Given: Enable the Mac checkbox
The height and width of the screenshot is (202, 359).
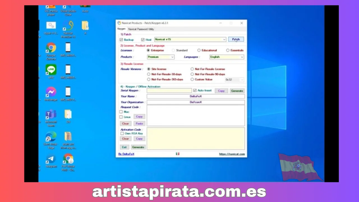Looking at the screenshot, I should tap(121, 112).
